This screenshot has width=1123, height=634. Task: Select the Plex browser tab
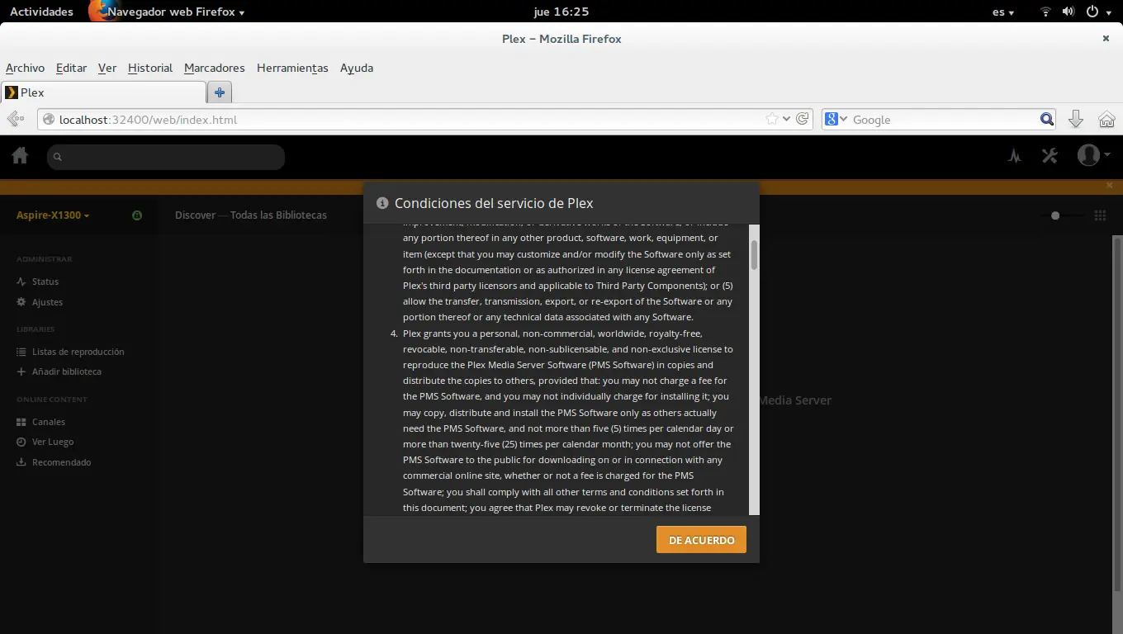103,92
